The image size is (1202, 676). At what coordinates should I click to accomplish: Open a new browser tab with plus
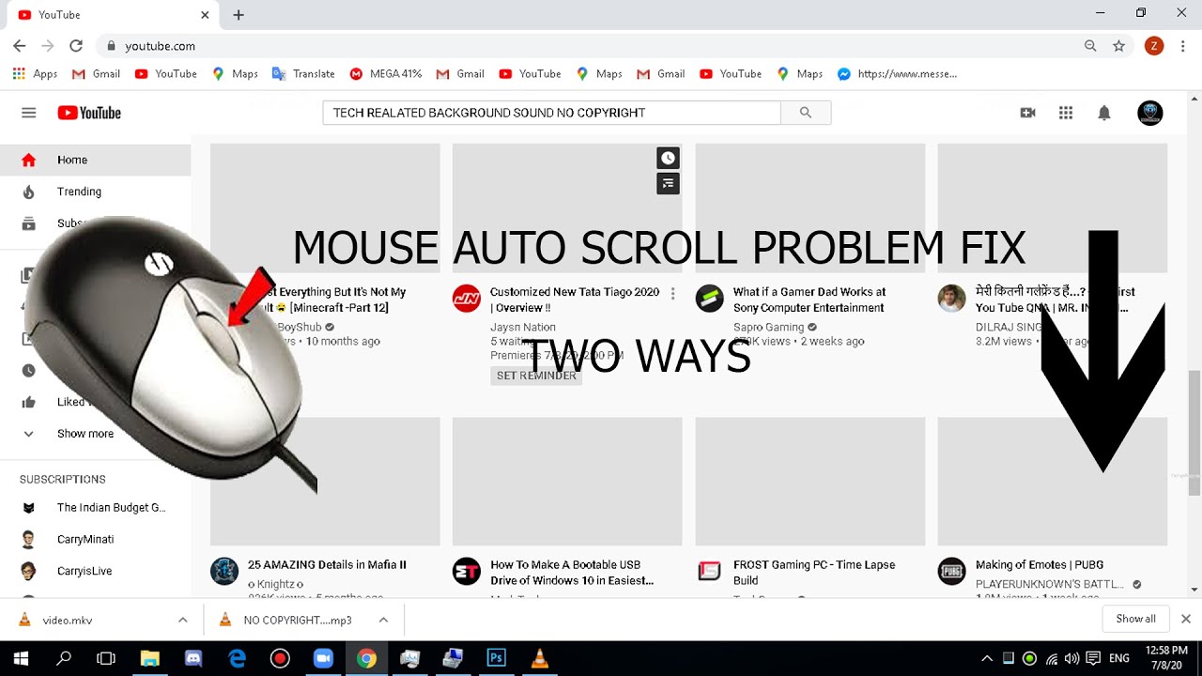[x=239, y=15]
